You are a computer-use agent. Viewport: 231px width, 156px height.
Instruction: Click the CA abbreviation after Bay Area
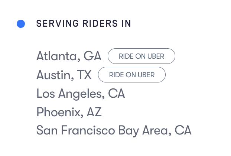tap(183, 131)
